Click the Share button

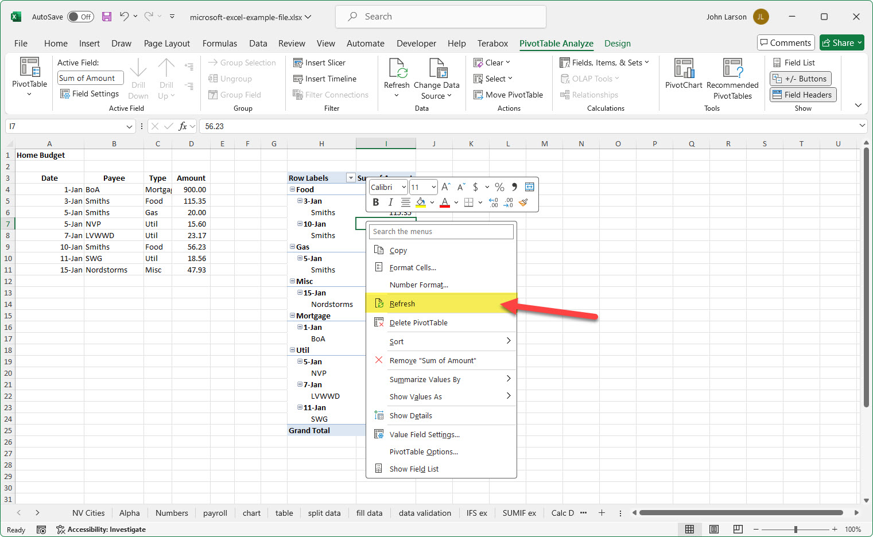(x=841, y=42)
